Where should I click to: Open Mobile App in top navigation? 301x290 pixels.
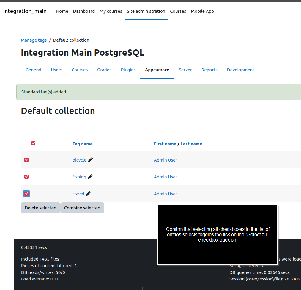[202, 11]
